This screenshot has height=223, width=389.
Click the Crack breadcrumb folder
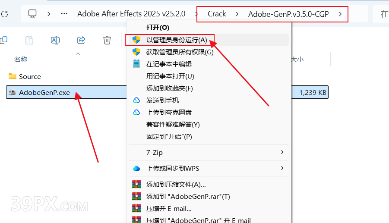coord(217,14)
